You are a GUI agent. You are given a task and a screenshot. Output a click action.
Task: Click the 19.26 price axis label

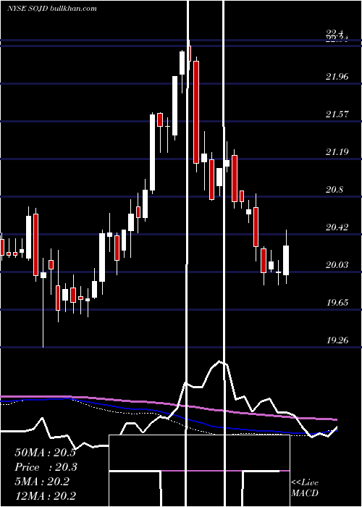337,340
